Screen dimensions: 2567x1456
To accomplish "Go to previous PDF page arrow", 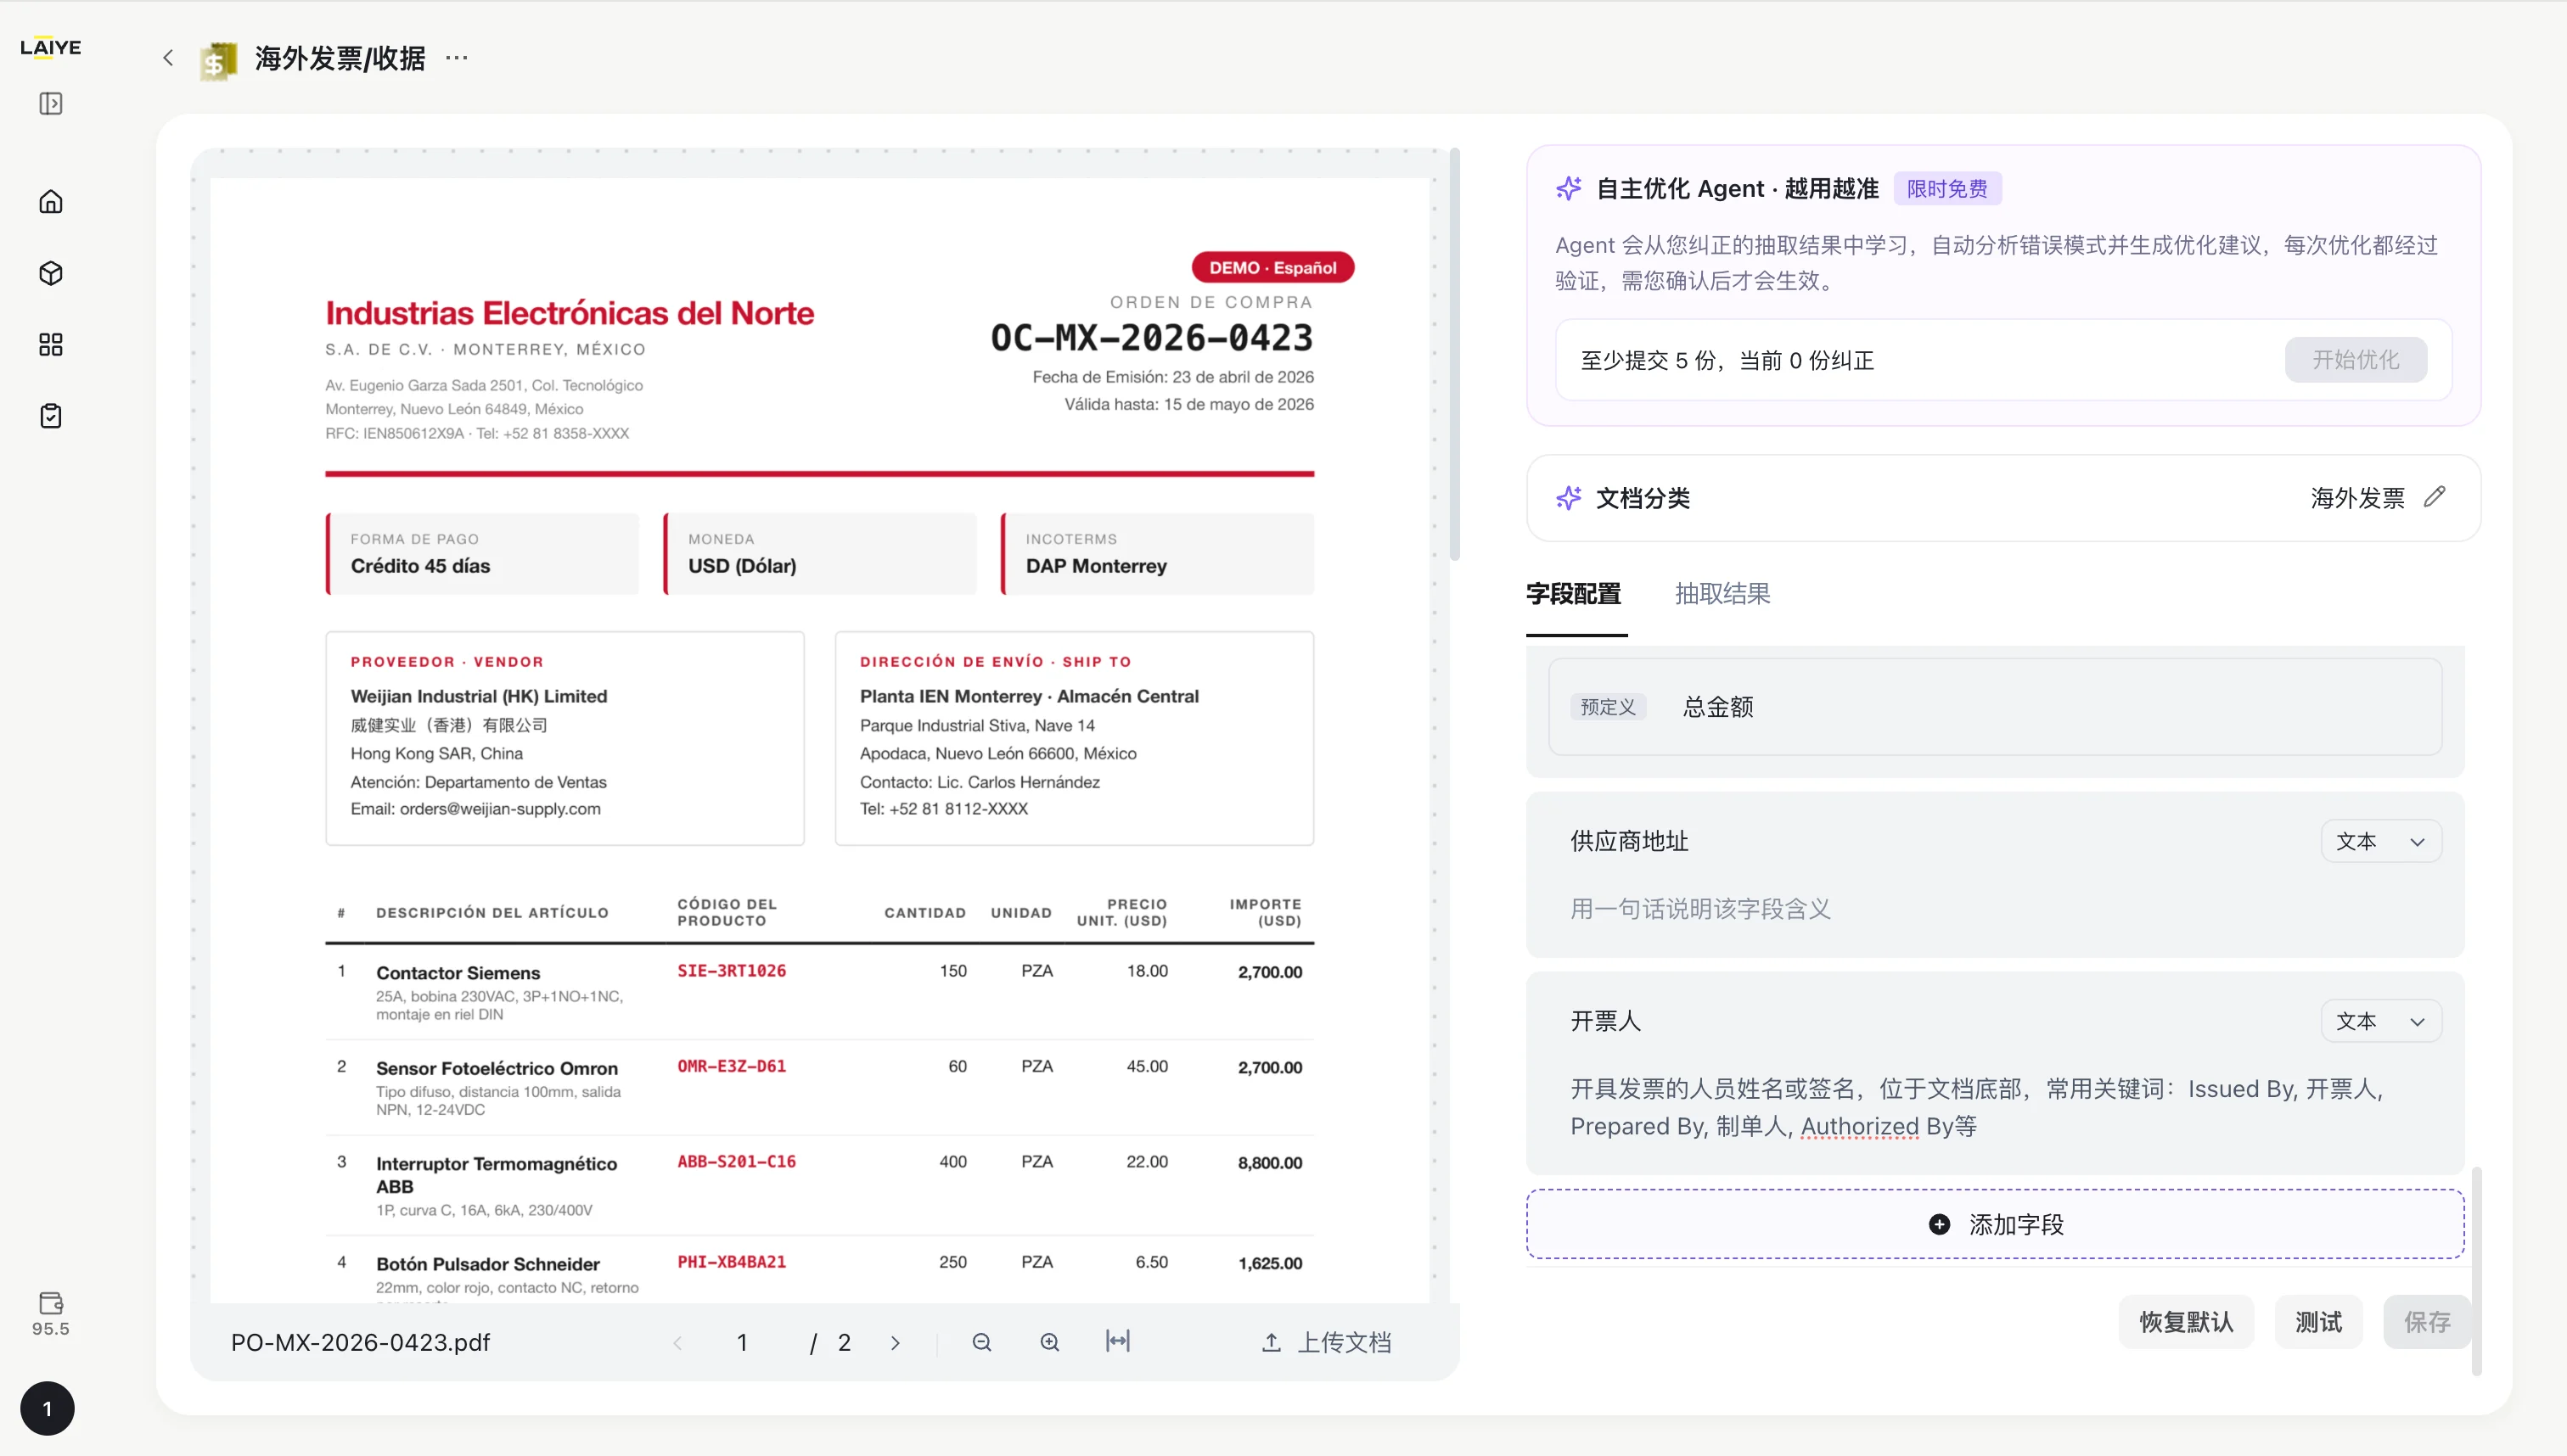I will point(677,1343).
